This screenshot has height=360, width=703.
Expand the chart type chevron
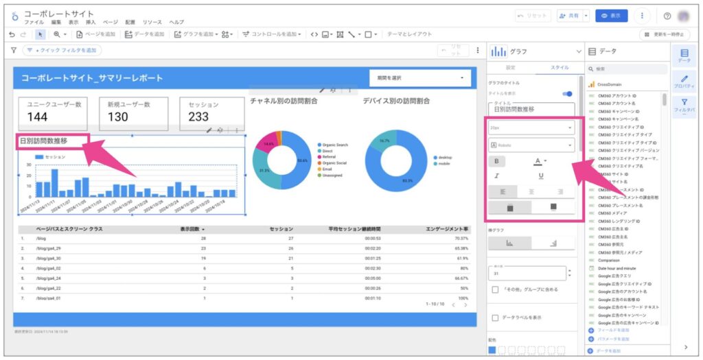(578, 51)
